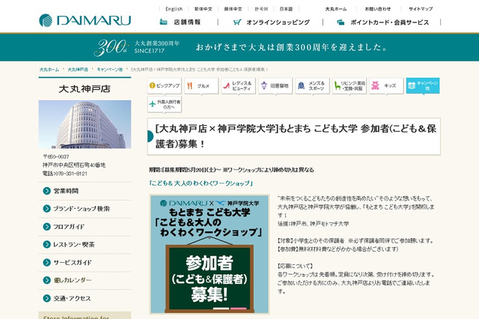Click the 300th anniversary banner
Image resolution: width=479 pixels, height=319 pixels.
pyautogui.click(x=239, y=47)
